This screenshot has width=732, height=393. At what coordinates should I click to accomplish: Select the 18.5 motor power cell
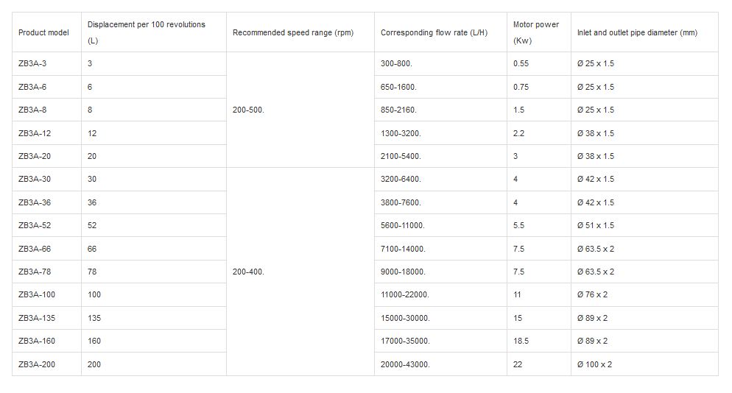521,341
